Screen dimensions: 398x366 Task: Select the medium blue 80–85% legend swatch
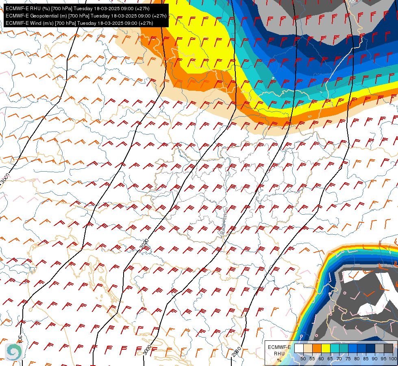click(x=362, y=348)
